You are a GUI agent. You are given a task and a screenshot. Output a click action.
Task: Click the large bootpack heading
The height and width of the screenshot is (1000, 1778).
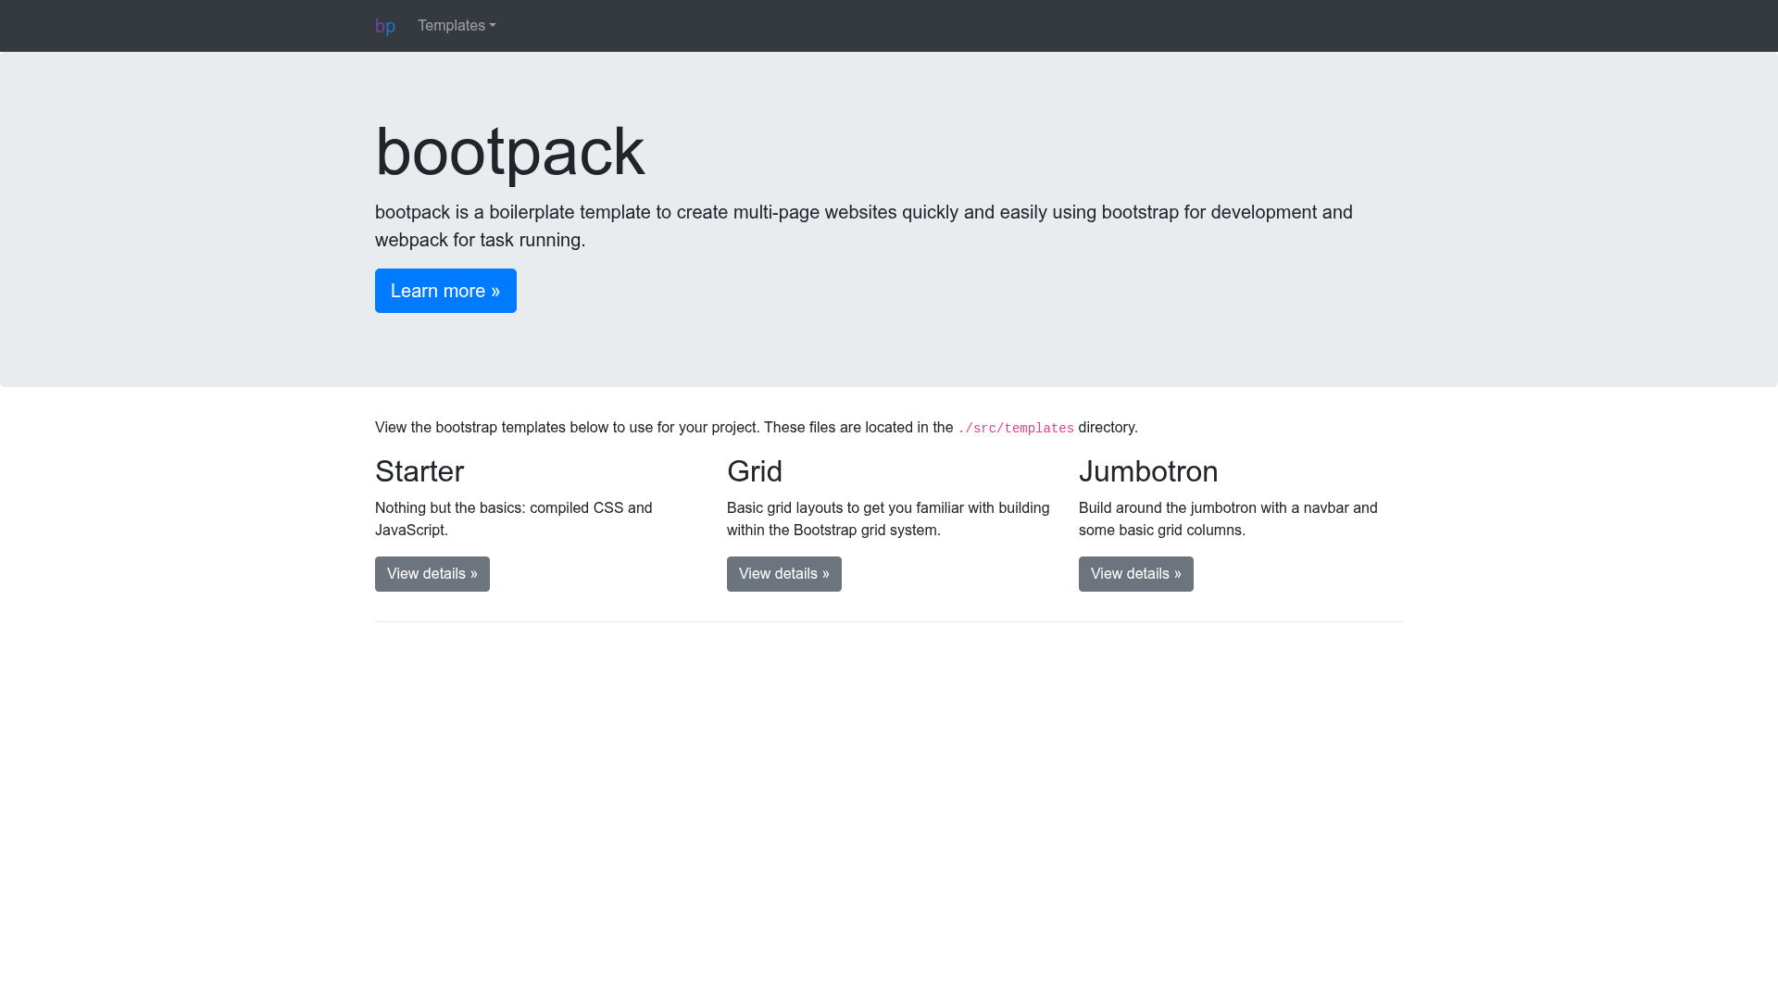(510, 152)
